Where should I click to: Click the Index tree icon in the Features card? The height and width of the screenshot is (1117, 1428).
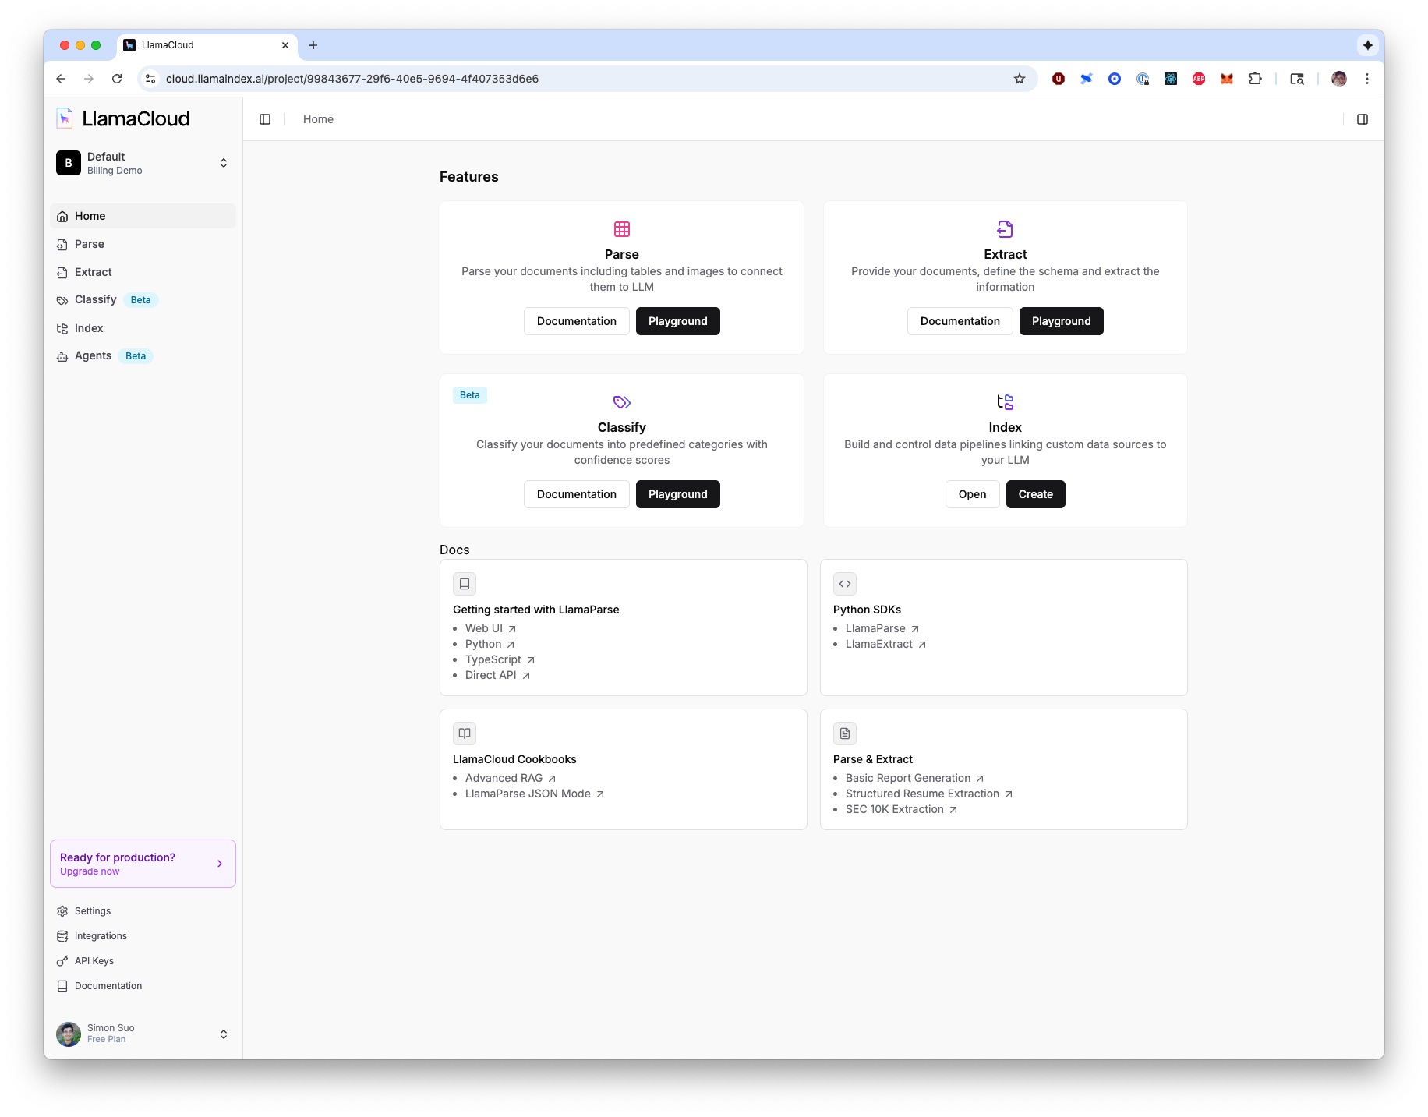(x=1005, y=402)
